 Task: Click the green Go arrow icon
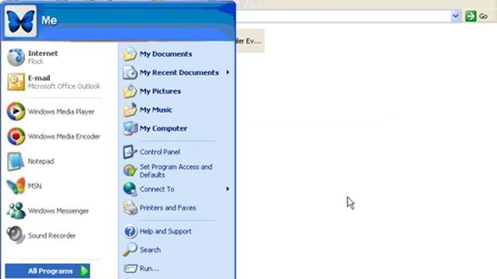471,15
